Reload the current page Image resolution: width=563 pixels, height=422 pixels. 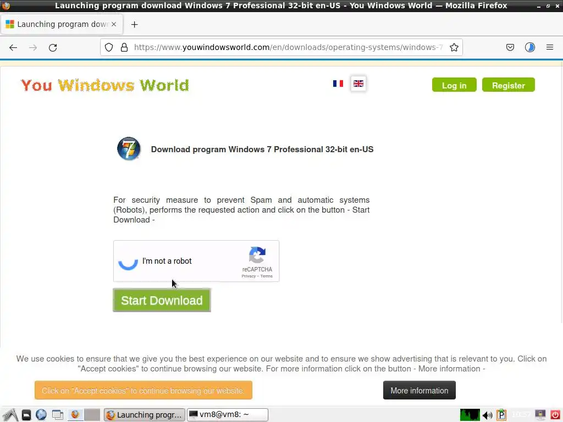(x=53, y=47)
